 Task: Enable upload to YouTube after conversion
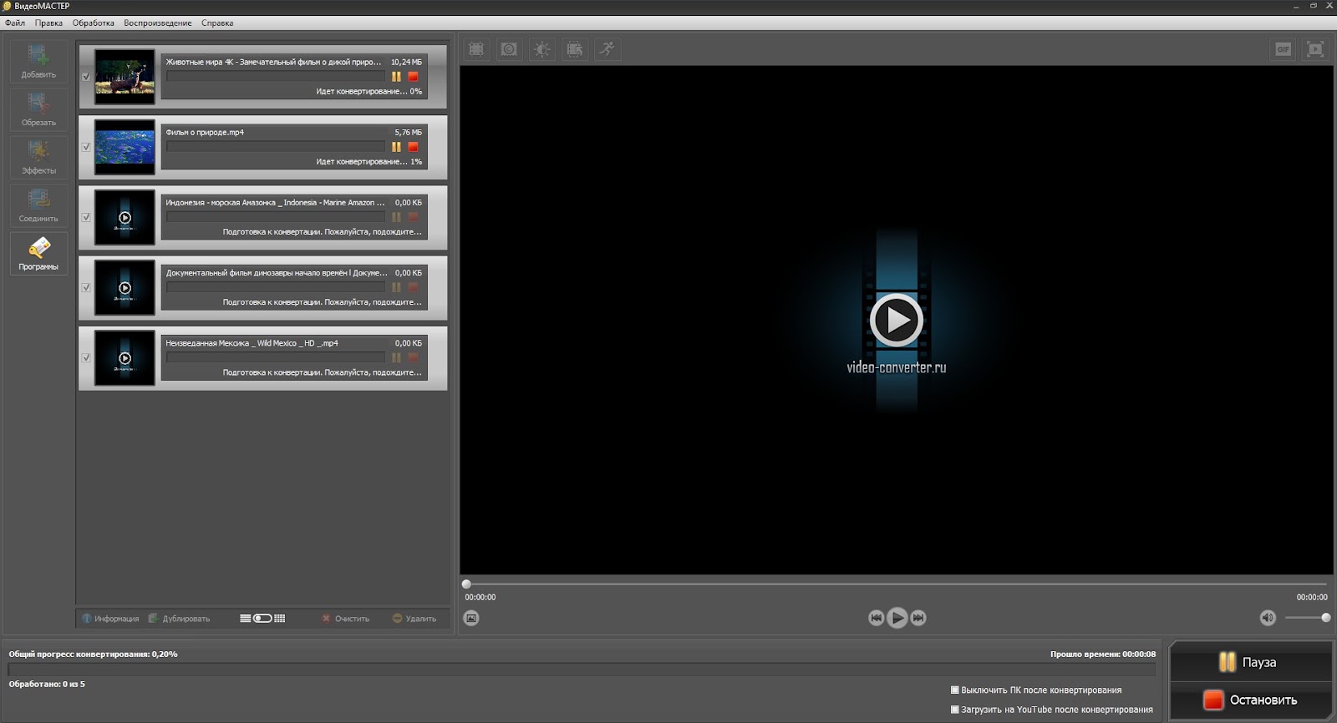955,710
